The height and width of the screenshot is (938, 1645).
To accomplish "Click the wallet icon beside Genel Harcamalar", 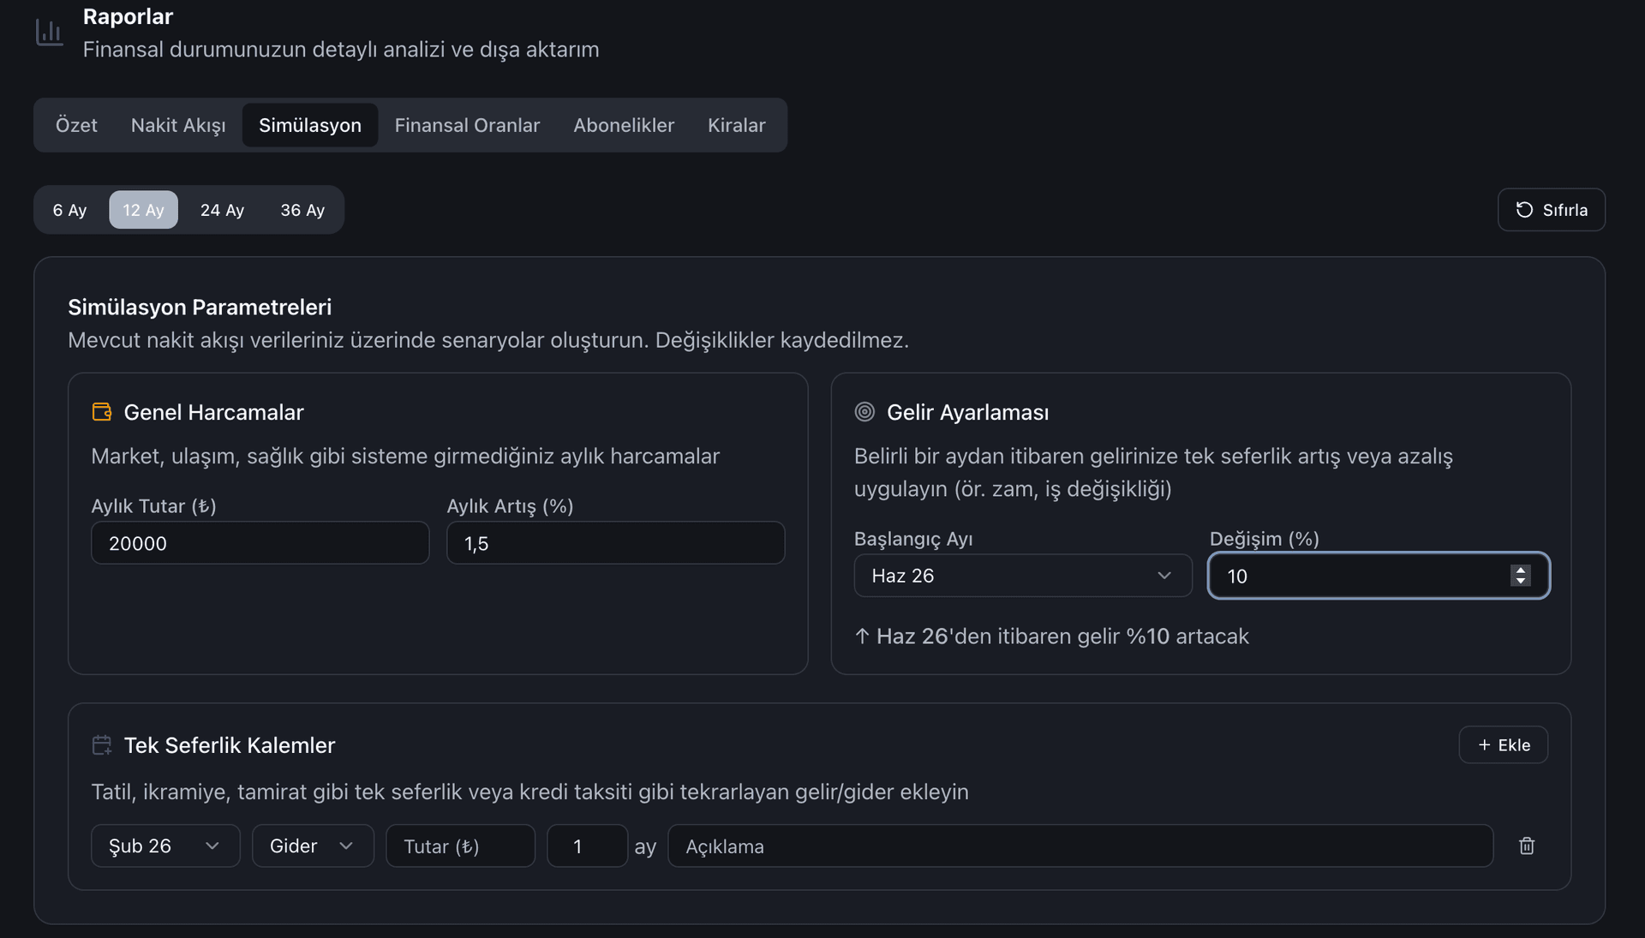I will pos(101,411).
